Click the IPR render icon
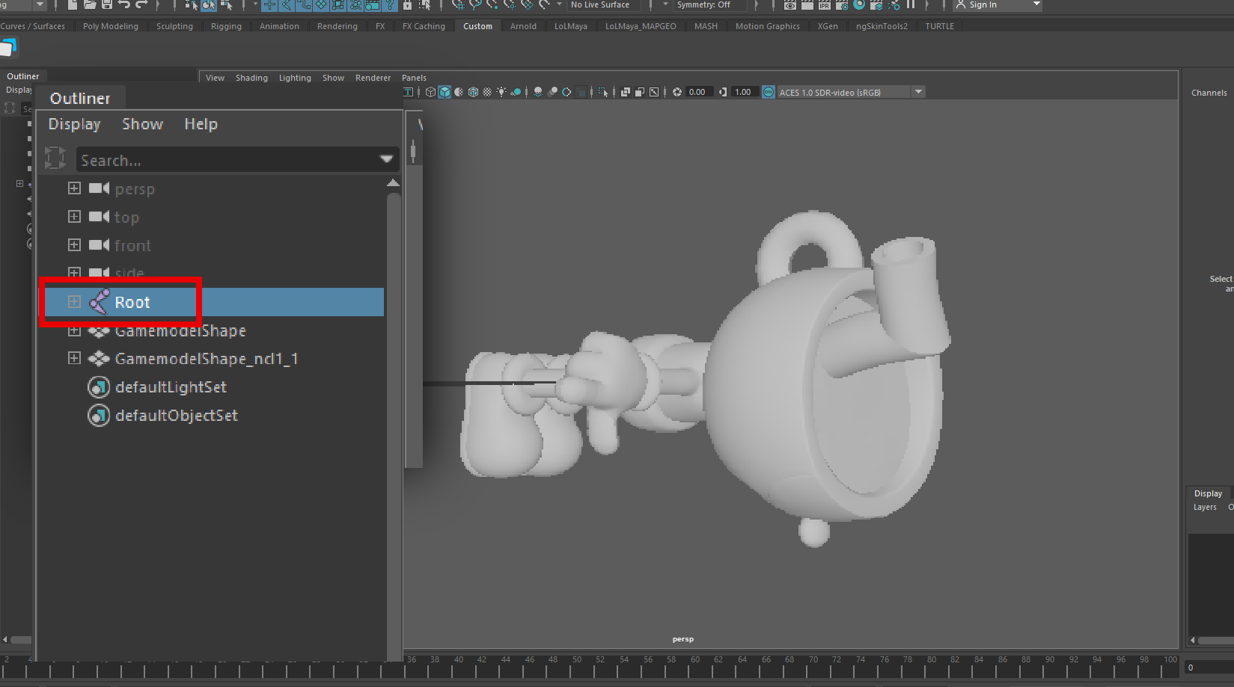The height and width of the screenshot is (687, 1234). point(824,5)
